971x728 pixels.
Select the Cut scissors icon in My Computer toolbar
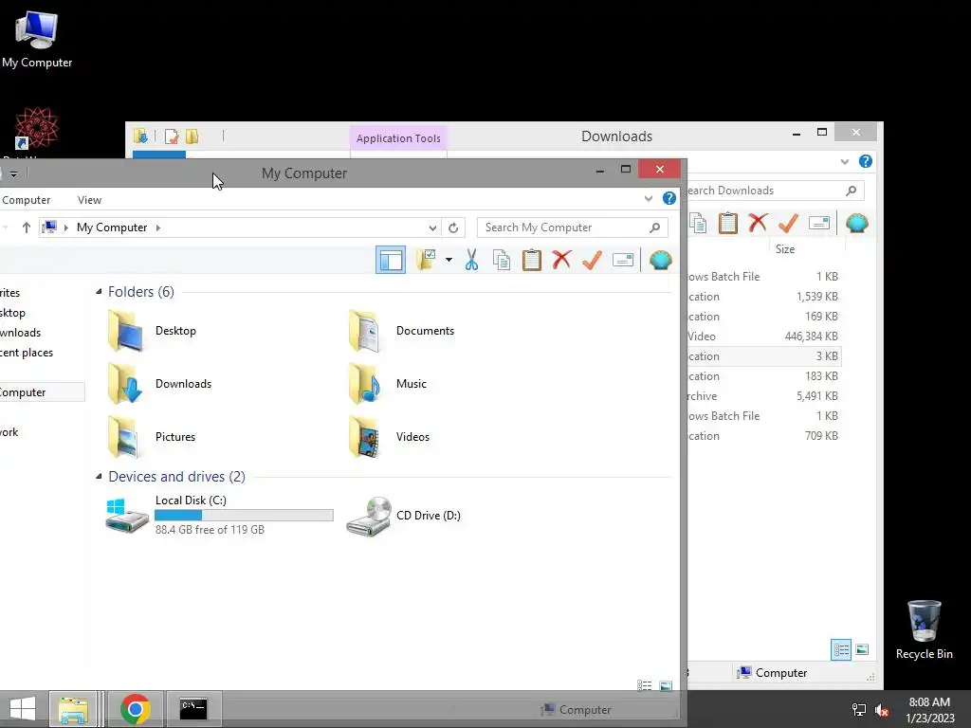471,260
